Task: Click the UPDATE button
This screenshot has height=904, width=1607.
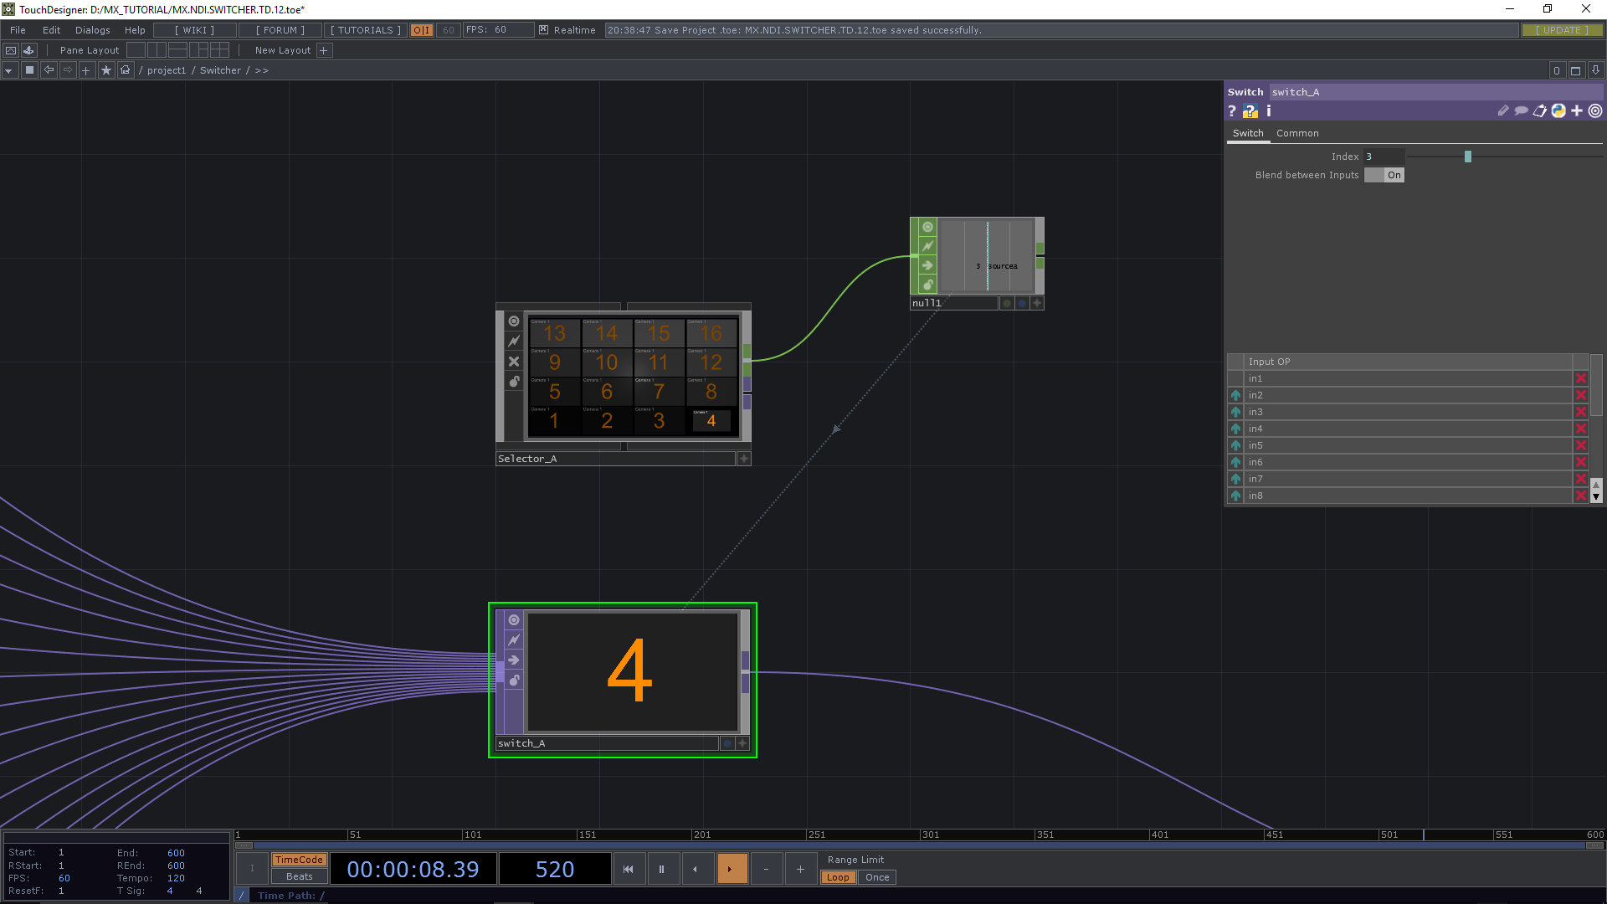Action: coord(1562,30)
